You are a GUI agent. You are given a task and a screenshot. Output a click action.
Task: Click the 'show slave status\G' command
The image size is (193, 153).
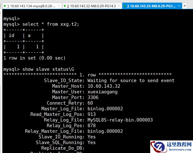pos(48,69)
